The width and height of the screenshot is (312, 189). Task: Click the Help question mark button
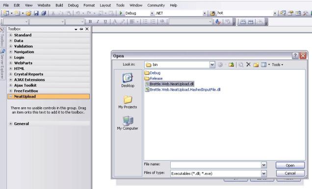295,56
